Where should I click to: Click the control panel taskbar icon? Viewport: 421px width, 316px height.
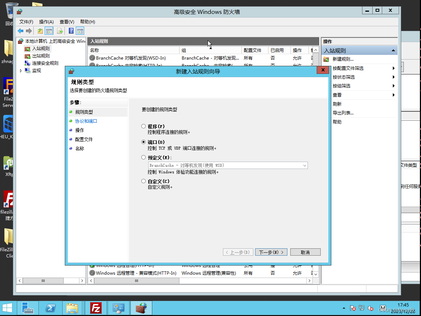click(x=118, y=308)
